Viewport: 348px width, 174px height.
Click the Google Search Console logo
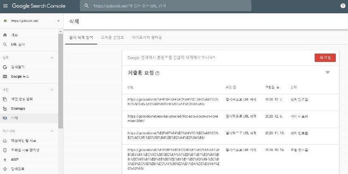click(38, 6)
